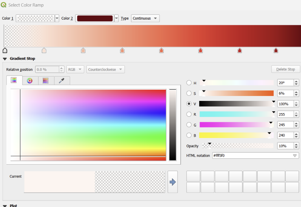Select the S saturation radio button
The image size is (301, 207).
189,94
